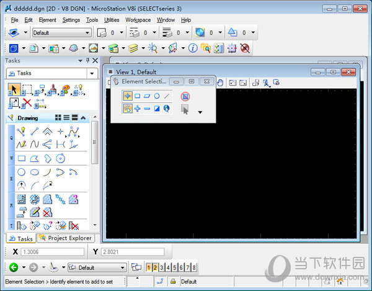Open line weight dropdown arrow
This screenshot has height=291, width=372.
click(x=187, y=32)
